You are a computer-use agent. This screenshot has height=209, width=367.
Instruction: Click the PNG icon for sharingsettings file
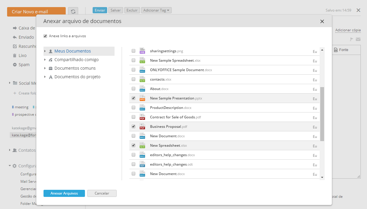coord(142,51)
